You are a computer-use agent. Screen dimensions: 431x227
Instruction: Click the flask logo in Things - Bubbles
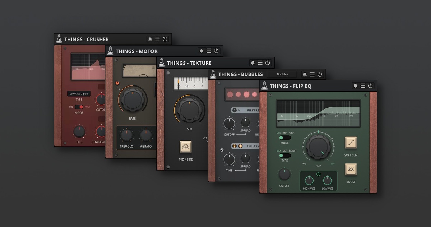[213, 74]
